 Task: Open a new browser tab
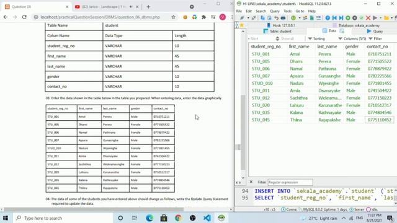point(148,7)
